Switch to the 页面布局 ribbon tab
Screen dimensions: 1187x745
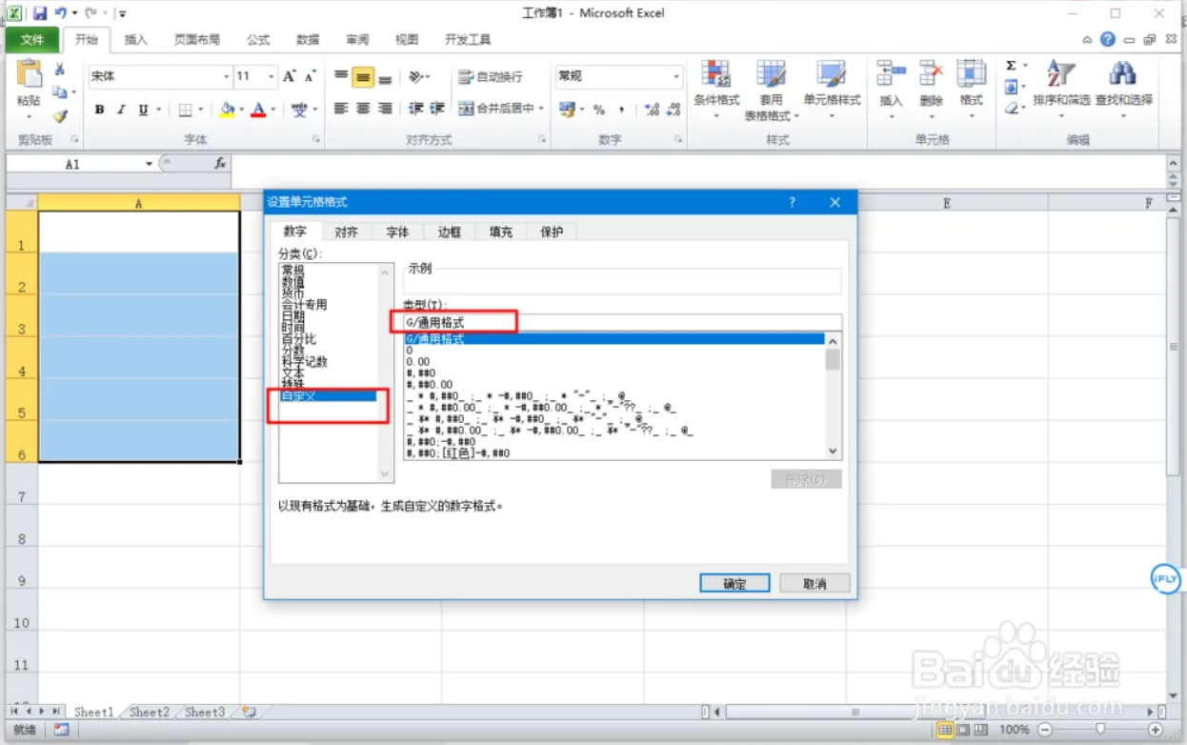point(197,40)
